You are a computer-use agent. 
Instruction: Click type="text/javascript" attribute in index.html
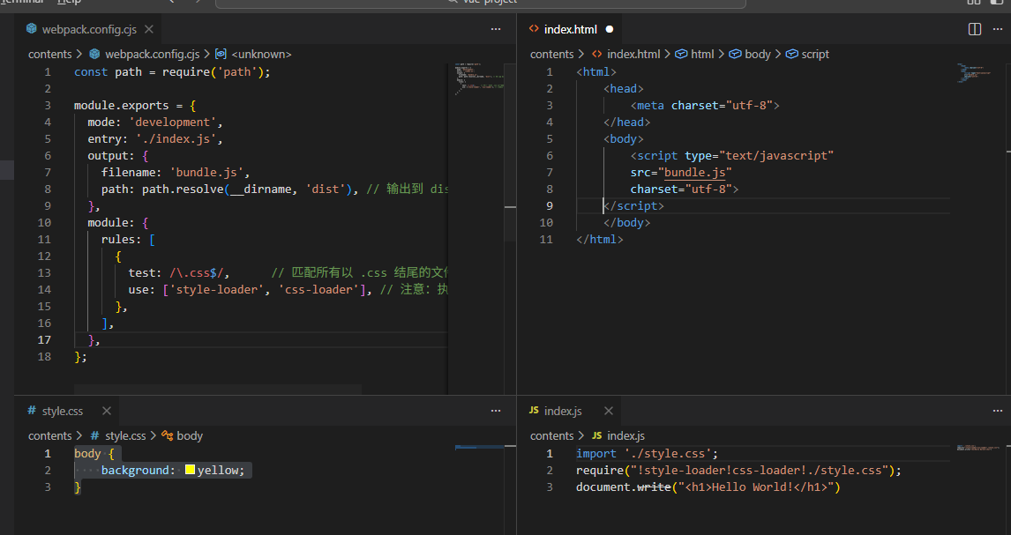tap(759, 156)
